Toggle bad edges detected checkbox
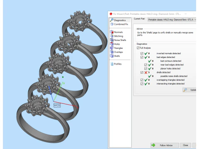 click(142, 57)
